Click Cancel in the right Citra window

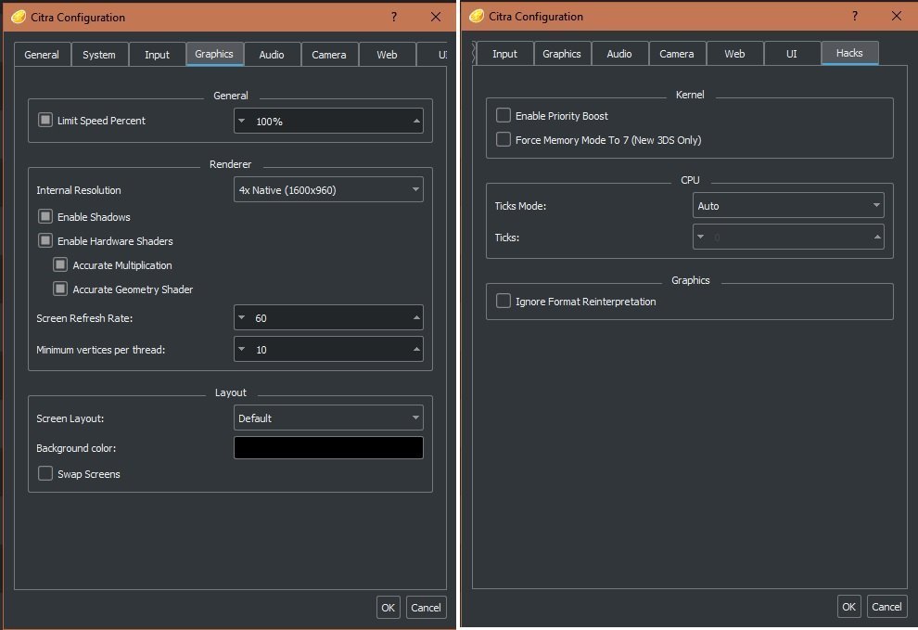886,607
